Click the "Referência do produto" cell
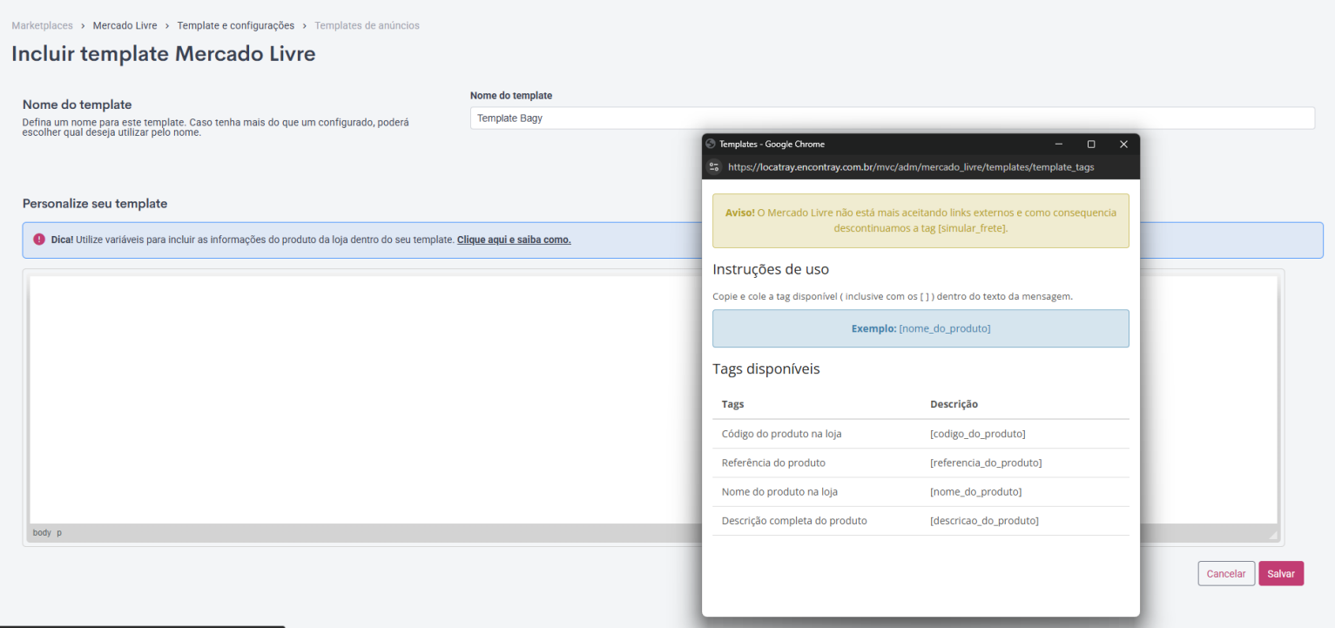1335x628 pixels. [773, 463]
